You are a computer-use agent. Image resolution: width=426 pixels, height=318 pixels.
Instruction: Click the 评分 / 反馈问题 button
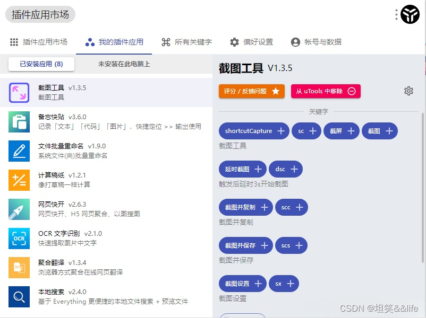click(252, 91)
